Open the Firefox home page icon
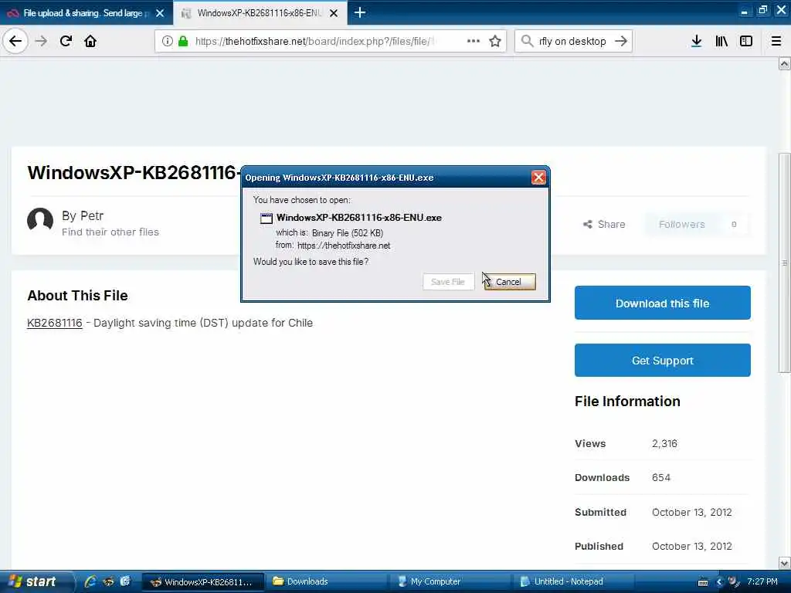791x593 pixels. click(x=90, y=41)
